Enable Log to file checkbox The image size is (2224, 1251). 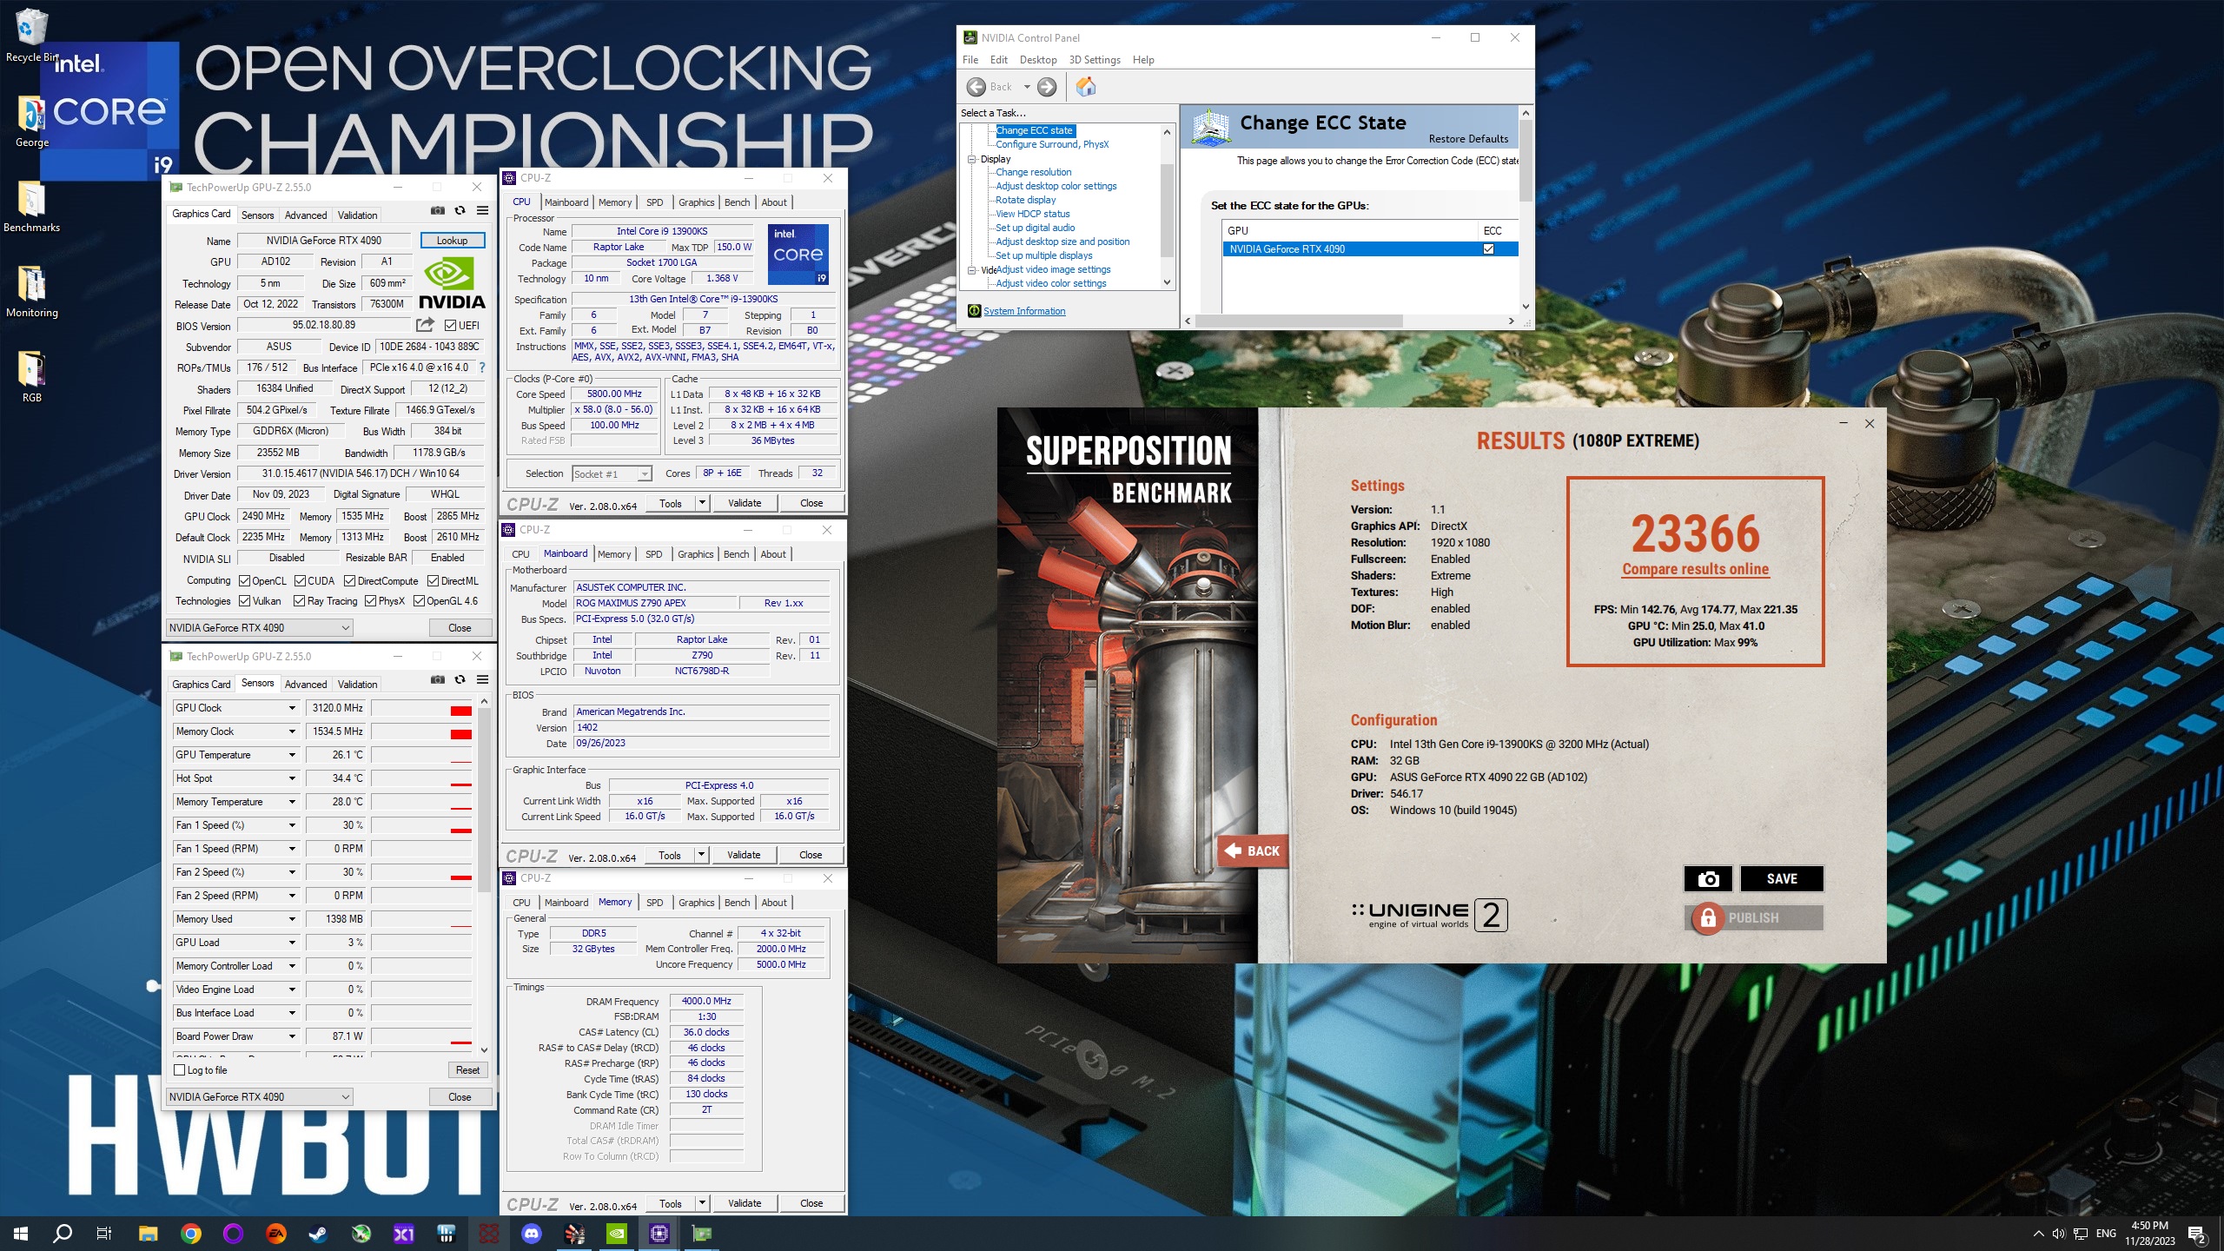180,1070
